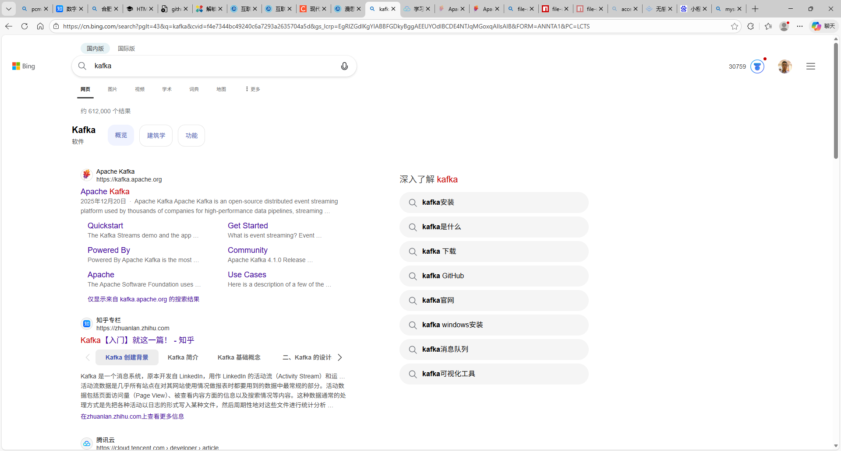
Task: Open the Copilot chat button
Action: pyautogui.click(x=823, y=26)
